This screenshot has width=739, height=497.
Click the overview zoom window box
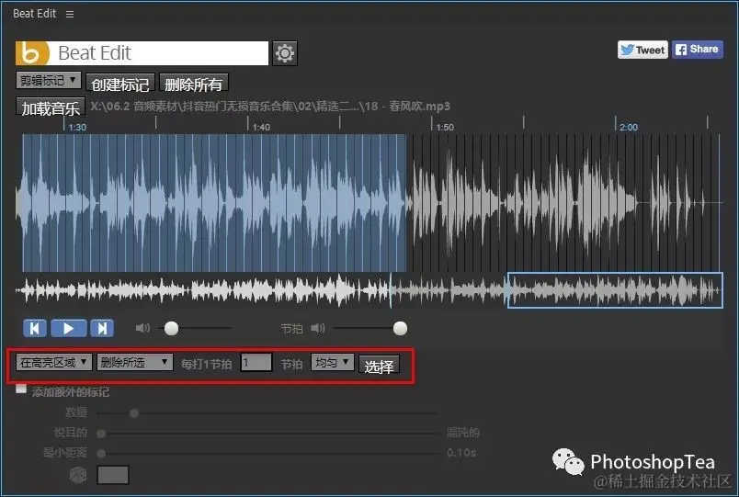615,290
